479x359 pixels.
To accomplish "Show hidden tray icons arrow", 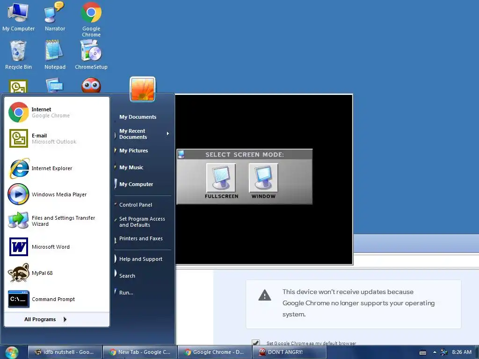I will point(435,352).
